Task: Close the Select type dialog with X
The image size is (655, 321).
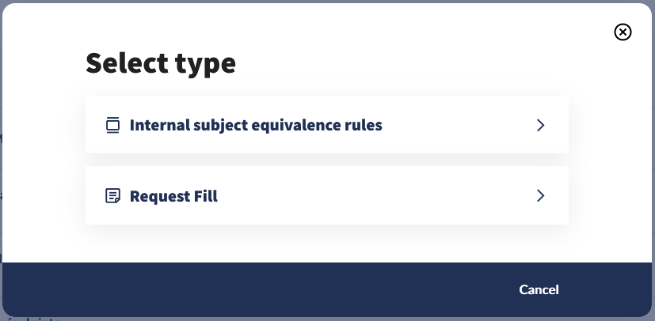Action: pyautogui.click(x=623, y=32)
